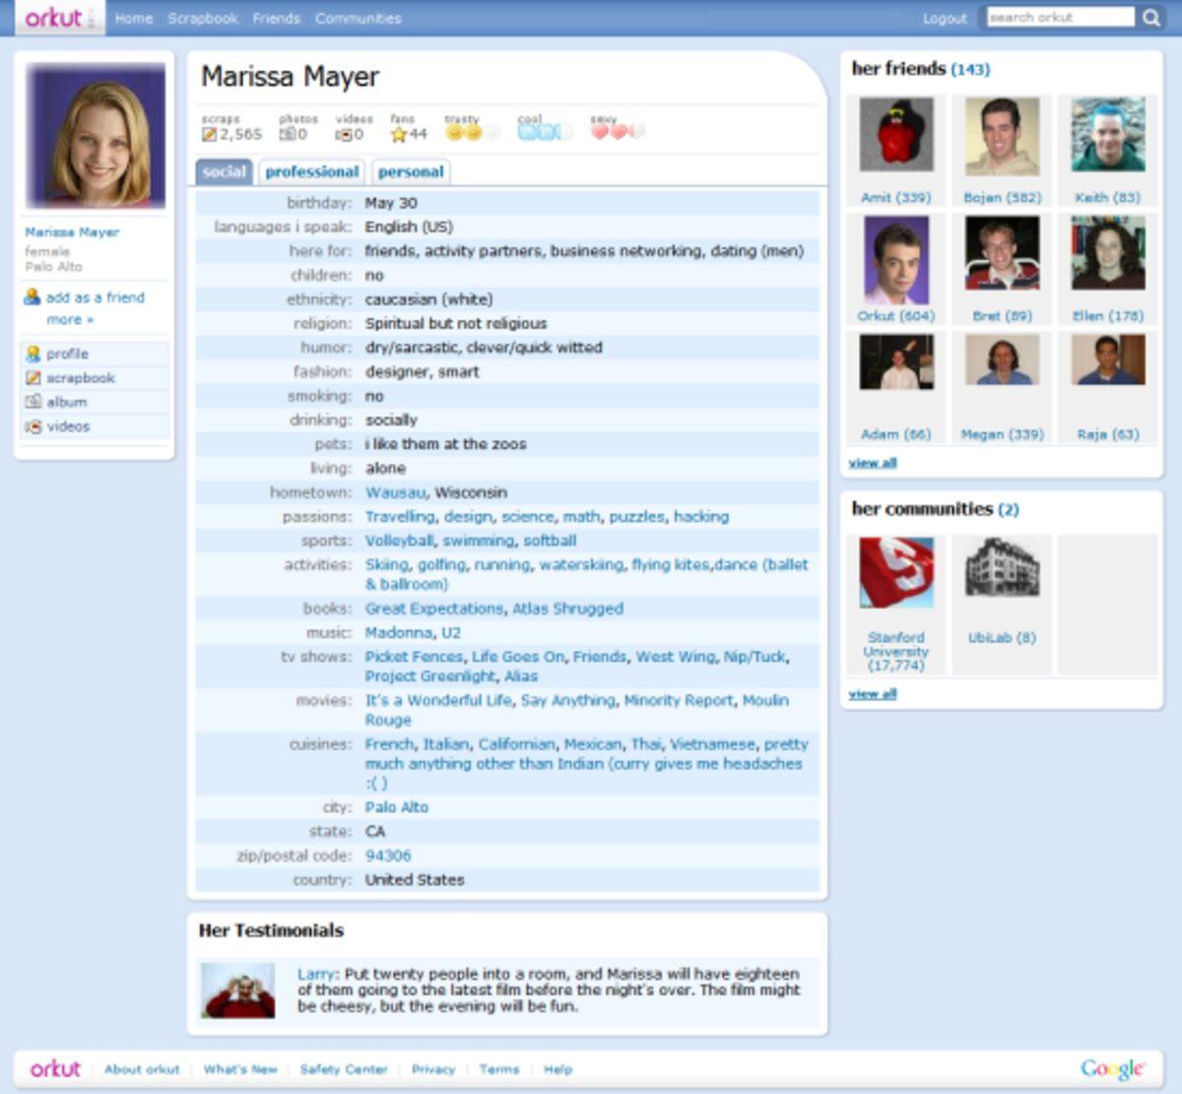Click the search magnifier icon

point(1150,18)
